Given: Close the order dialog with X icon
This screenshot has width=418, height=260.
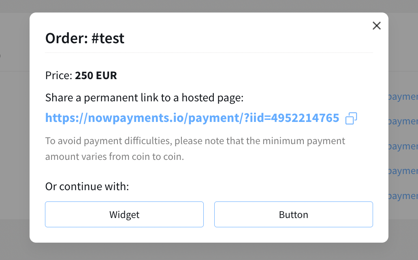Looking at the screenshot, I should tap(377, 26).
